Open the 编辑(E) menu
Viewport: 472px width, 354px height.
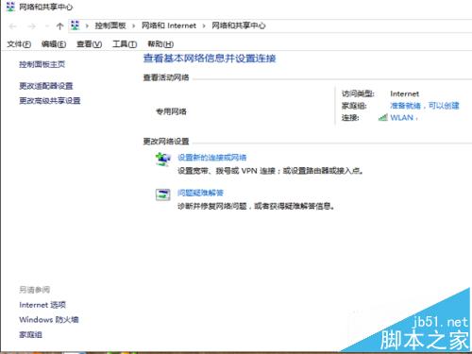[x=54, y=44]
